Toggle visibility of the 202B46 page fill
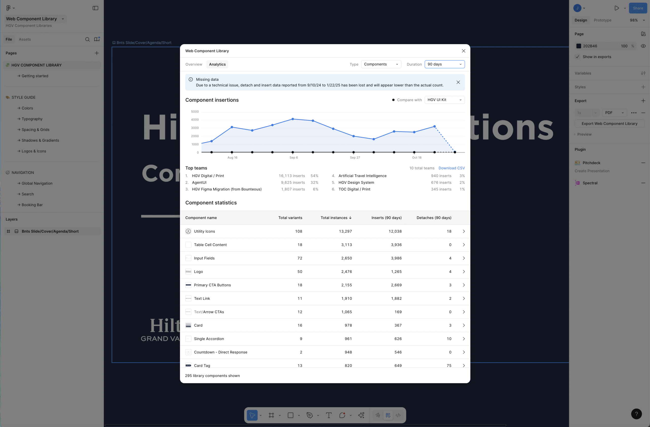 point(643,46)
